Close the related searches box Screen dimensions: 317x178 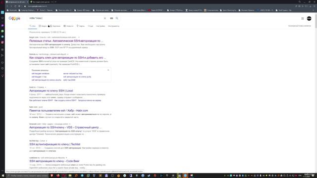point(108,70)
